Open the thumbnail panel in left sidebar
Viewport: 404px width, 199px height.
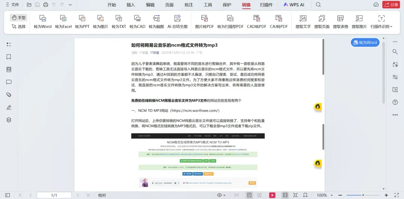coord(9,69)
